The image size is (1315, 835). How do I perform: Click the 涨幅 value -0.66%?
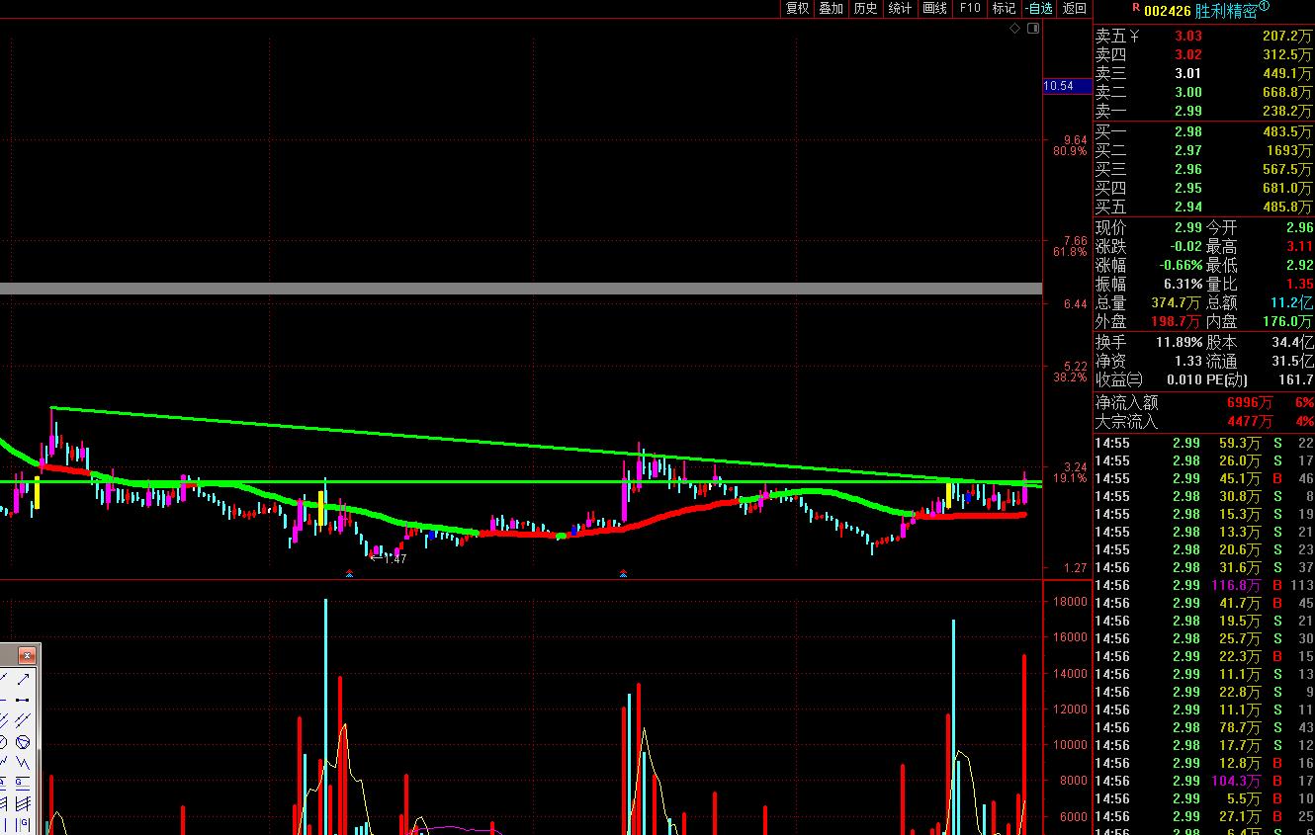point(1181,265)
